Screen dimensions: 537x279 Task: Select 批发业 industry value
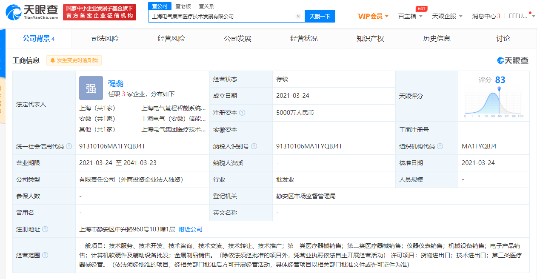[285, 179]
